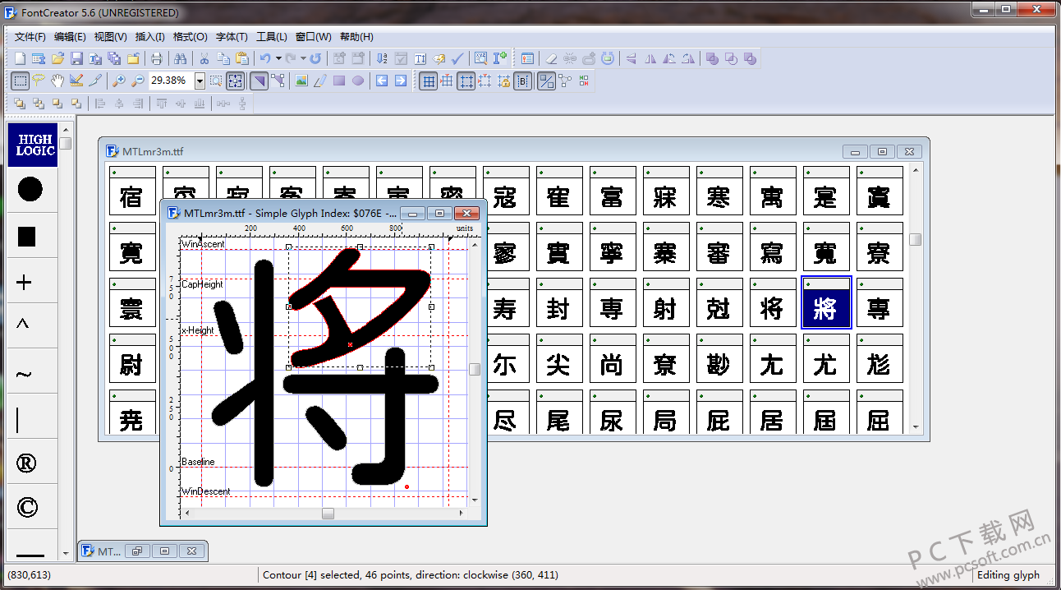Toggle grid display
This screenshot has width=1061, height=590.
pos(428,81)
